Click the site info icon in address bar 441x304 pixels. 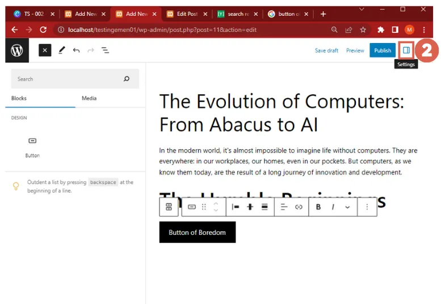pos(61,30)
